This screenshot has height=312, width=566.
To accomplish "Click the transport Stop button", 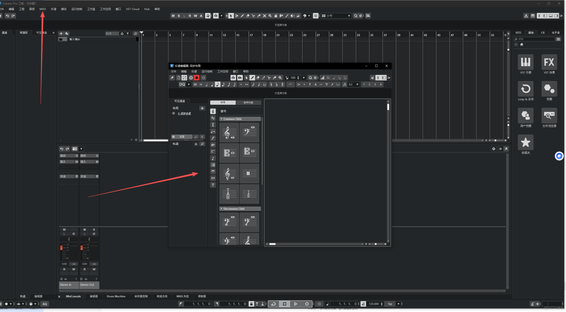I will pyautogui.click(x=284, y=304).
